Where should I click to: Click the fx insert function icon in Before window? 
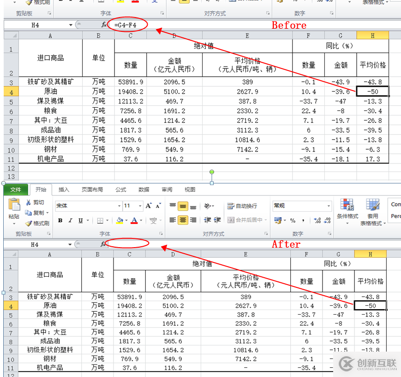(x=104, y=25)
